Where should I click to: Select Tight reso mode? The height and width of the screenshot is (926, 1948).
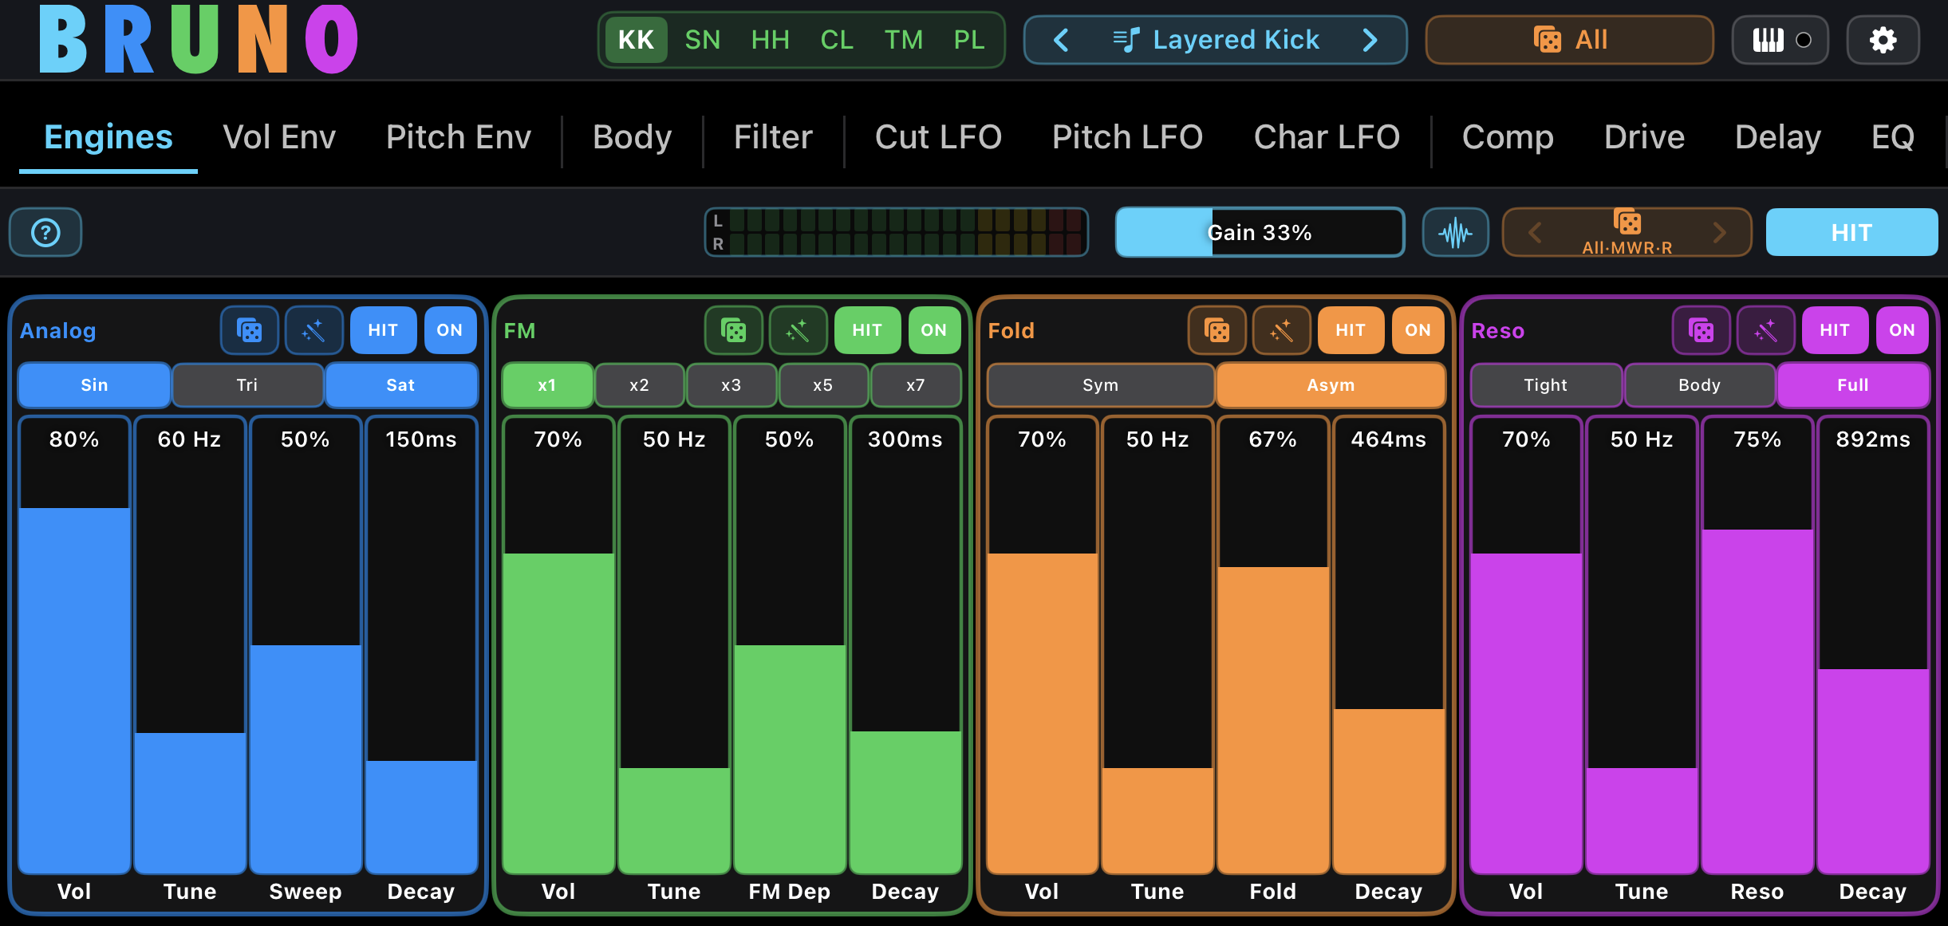(1546, 385)
